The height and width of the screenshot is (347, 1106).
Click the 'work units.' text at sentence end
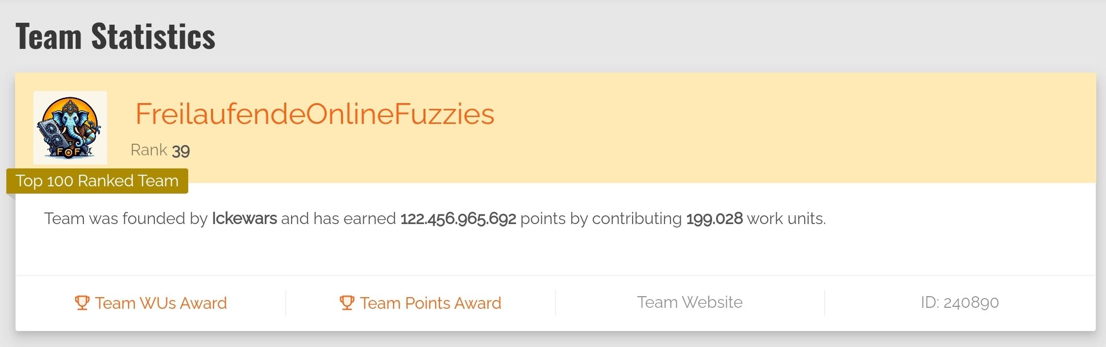click(x=786, y=219)
